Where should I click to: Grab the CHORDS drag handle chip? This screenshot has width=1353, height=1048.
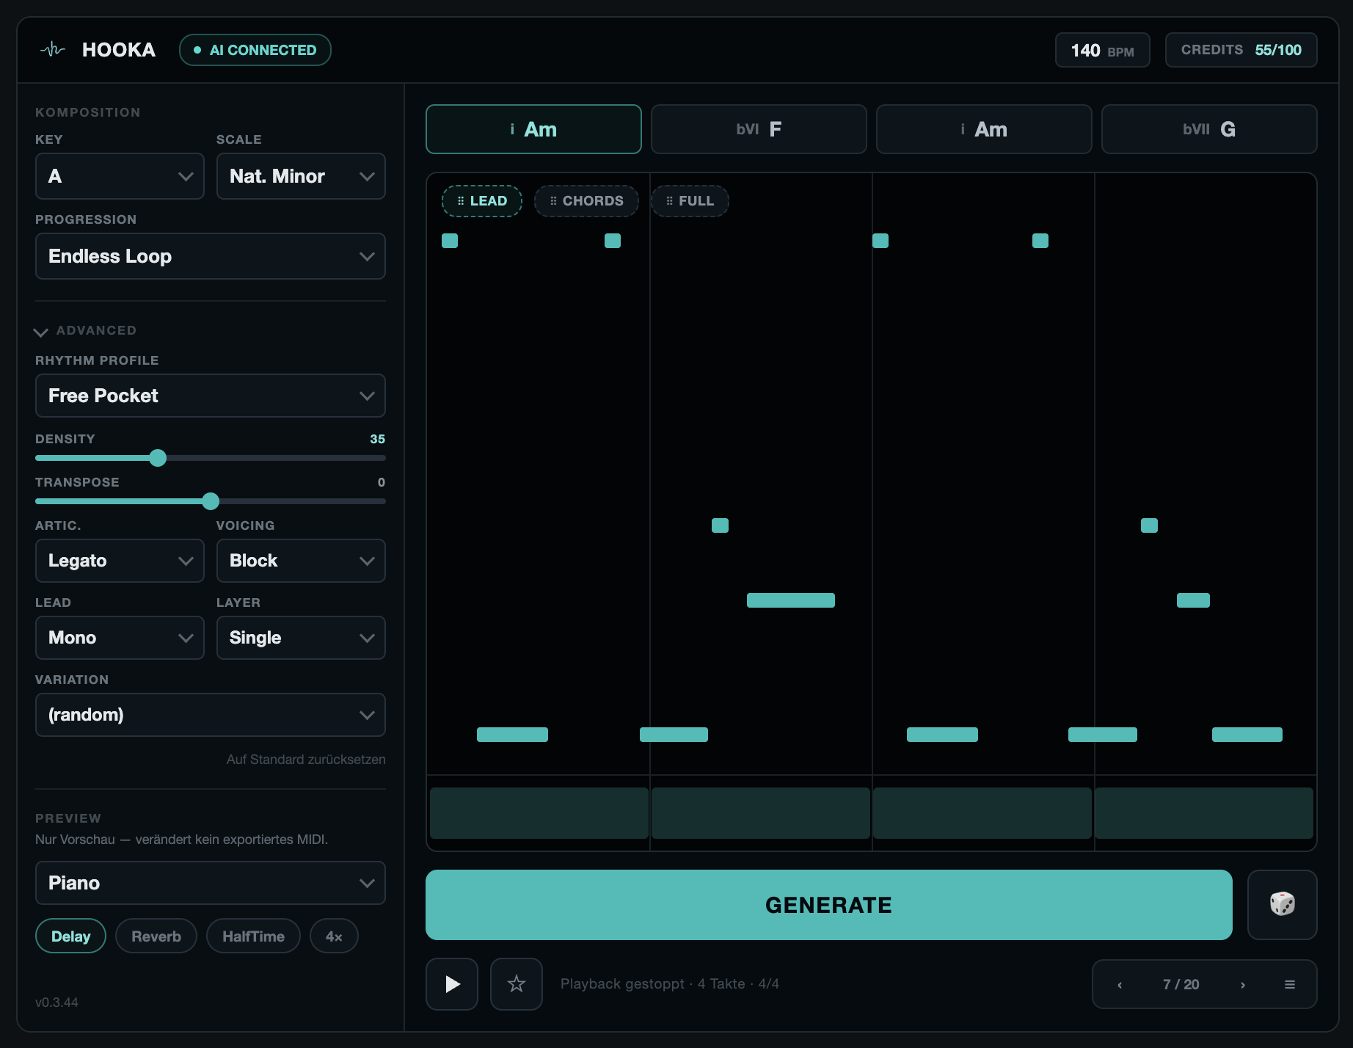click(587, 201)
